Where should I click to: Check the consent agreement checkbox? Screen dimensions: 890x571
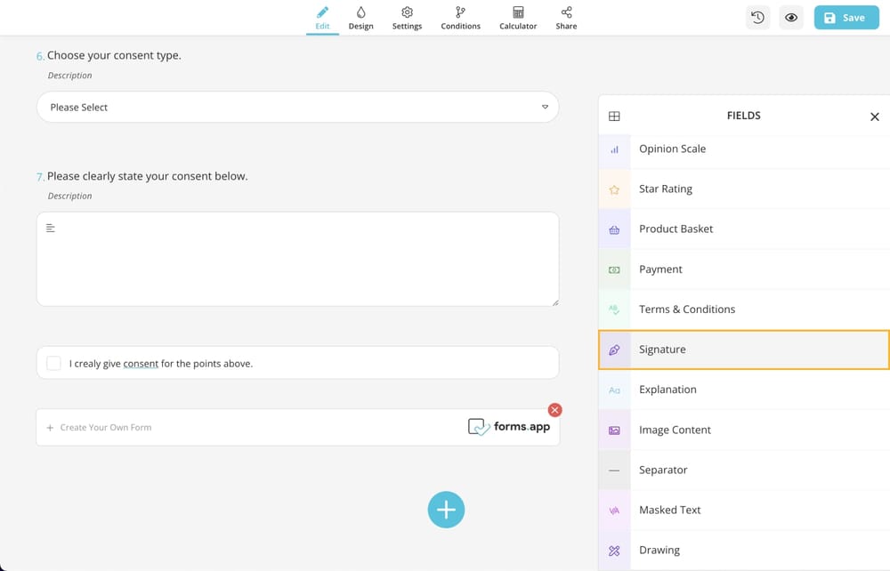point(53,363)
